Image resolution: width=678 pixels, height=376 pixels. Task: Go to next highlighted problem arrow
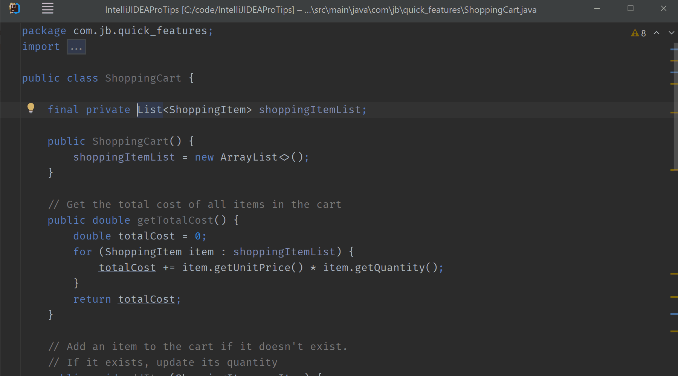pyautogui.click(x=671, y=33)
